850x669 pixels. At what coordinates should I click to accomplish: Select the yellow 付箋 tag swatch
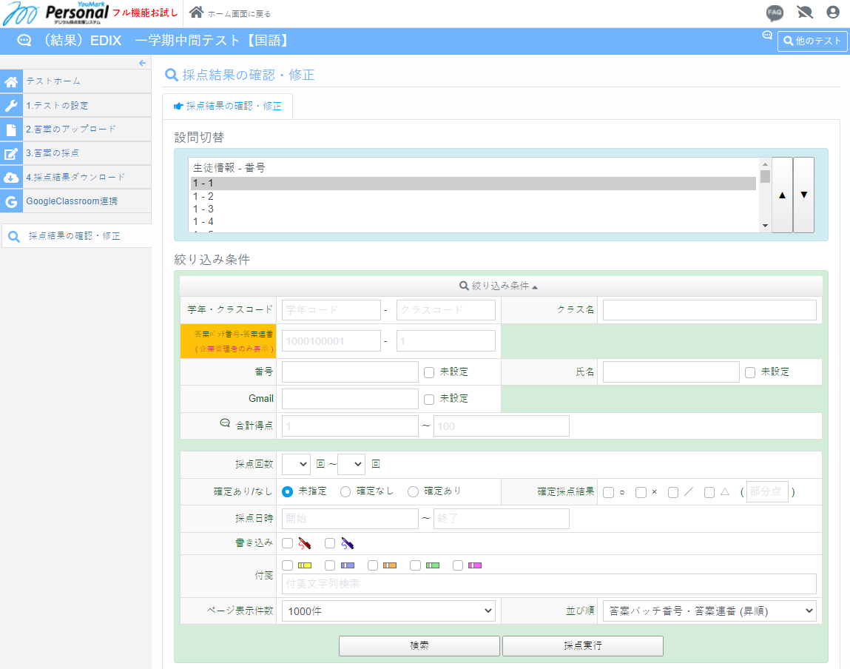coord(288,565)
